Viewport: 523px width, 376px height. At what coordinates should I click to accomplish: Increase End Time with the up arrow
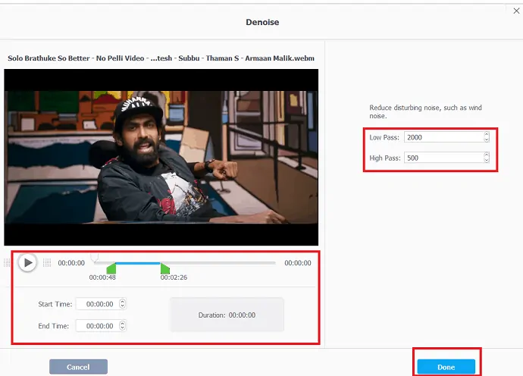(122, 323)
